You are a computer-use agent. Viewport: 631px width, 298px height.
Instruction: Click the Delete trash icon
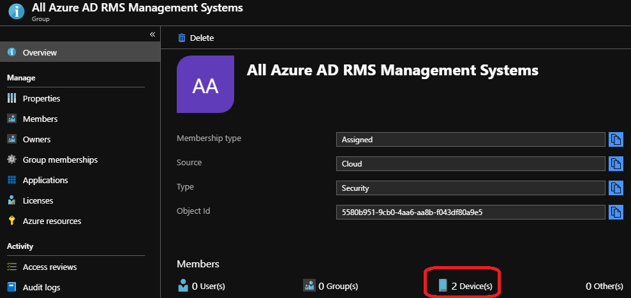click(x=182, y=38)
